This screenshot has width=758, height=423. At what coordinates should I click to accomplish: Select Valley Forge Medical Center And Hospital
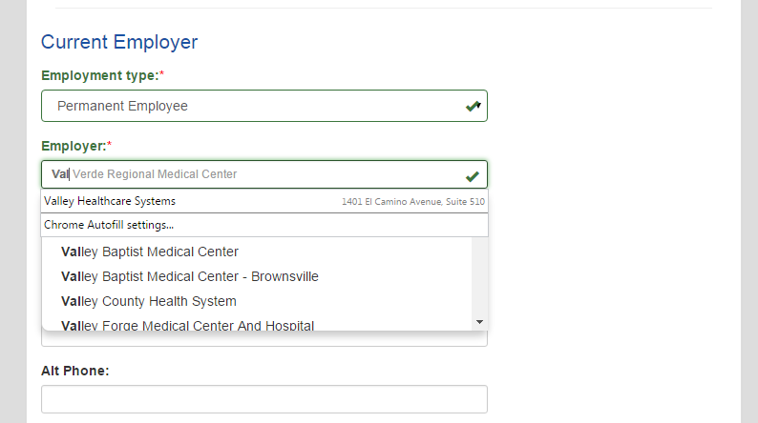point(187,325)
